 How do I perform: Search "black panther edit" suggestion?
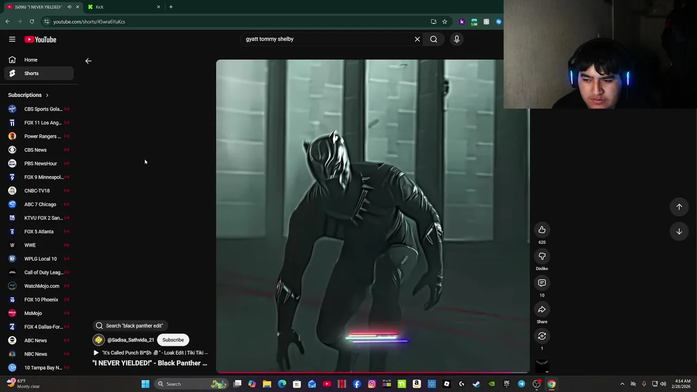pos(130,326)
